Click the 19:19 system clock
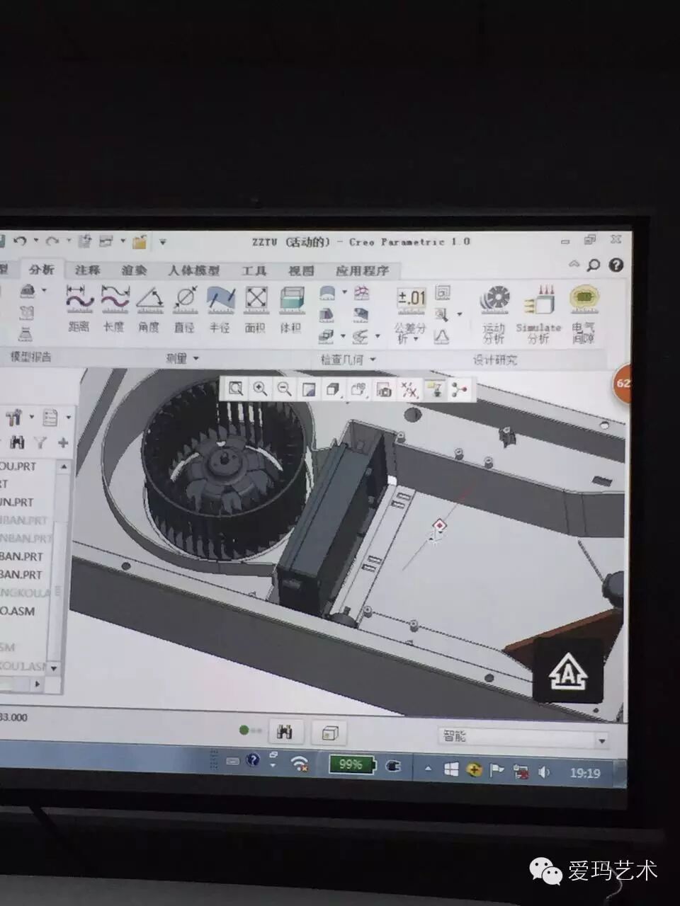 [585, 773]
